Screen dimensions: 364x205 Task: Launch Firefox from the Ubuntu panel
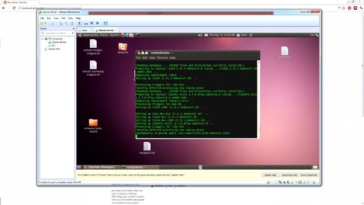(122, 35)
